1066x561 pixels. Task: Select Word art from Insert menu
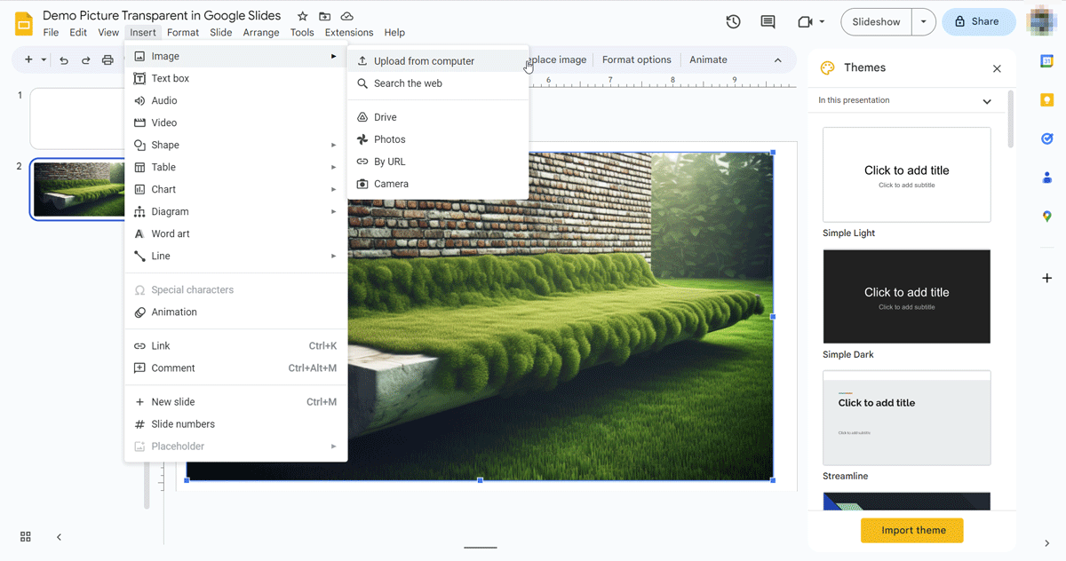point(171,234)
